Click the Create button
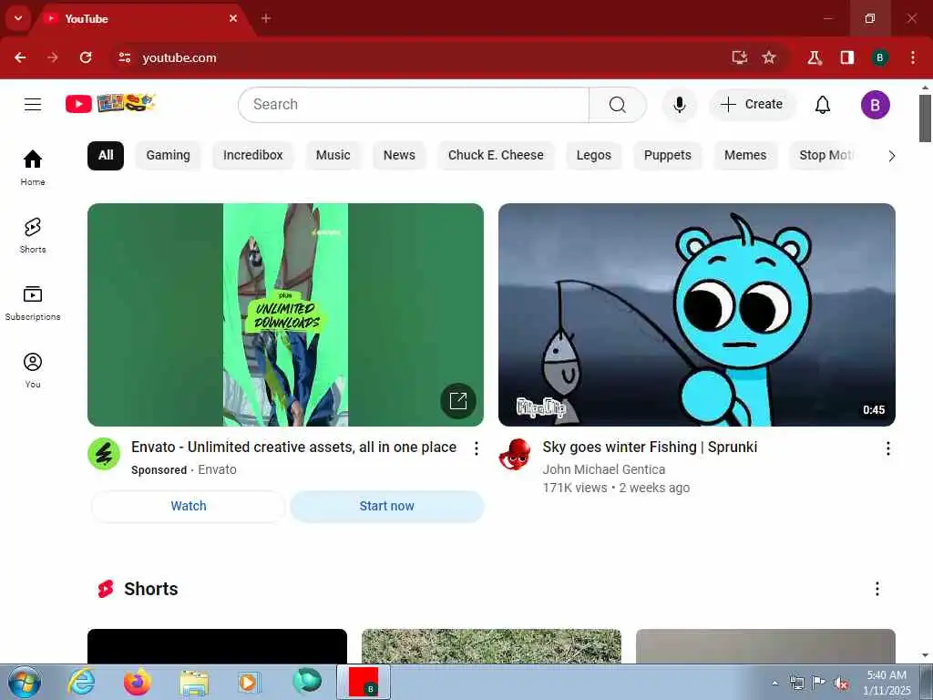This screenshot has width=933, height=700. coord(752,105)
